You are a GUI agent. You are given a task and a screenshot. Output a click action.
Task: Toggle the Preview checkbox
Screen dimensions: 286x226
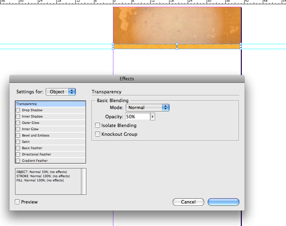click(17, 202)
